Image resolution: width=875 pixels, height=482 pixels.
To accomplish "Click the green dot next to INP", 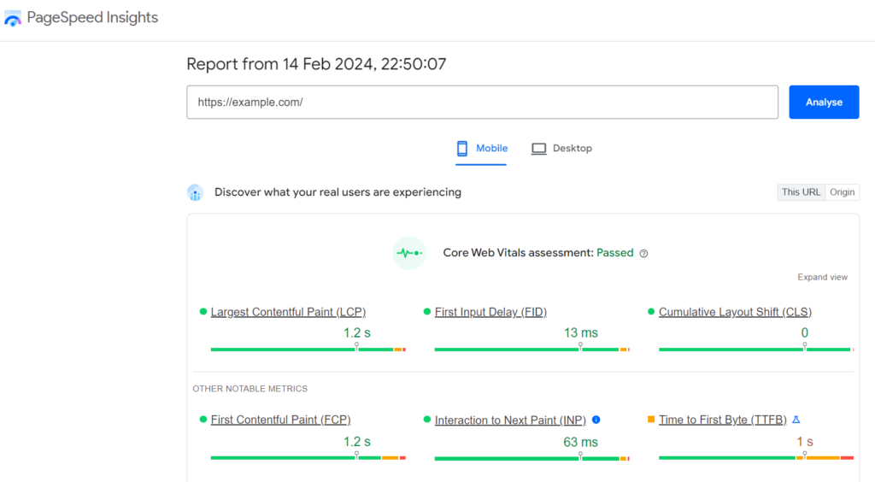I will pyautogui.click(x=427, y=420).
